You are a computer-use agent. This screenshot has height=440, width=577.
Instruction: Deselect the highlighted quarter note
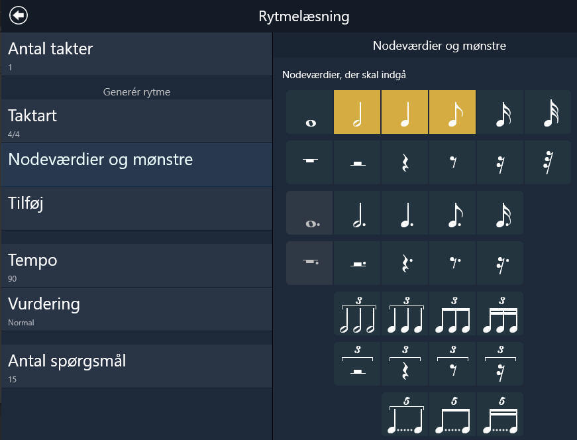(405, 112)
